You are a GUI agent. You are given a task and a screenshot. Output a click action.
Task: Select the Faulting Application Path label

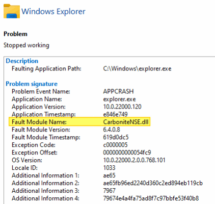(x=46, y=69)
